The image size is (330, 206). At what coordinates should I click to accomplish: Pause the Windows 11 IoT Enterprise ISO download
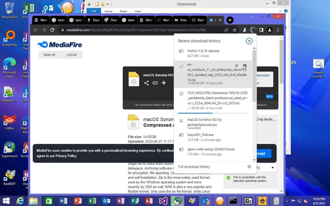[x=237, y=66]
